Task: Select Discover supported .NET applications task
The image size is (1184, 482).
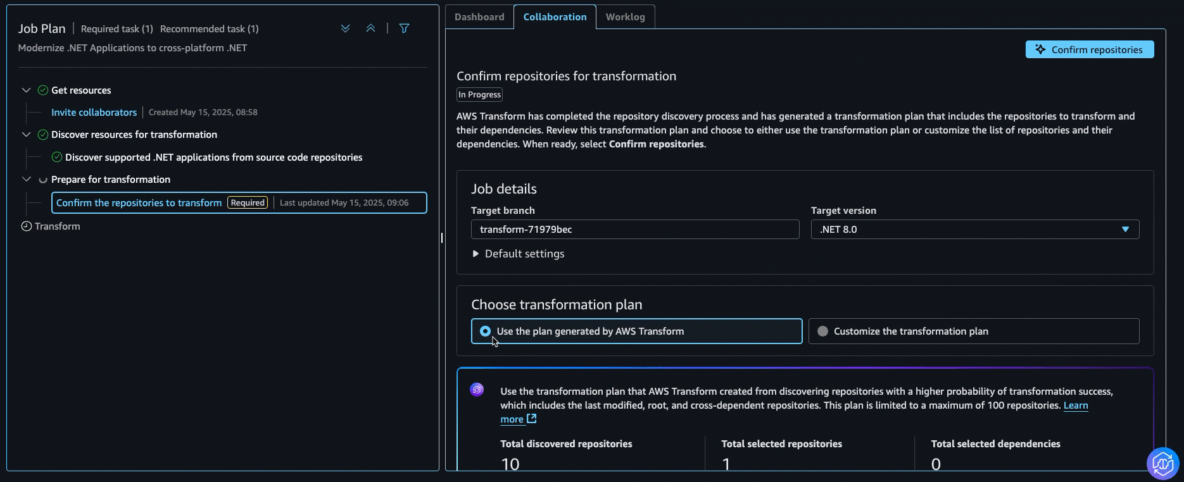Action: point(213,158)
